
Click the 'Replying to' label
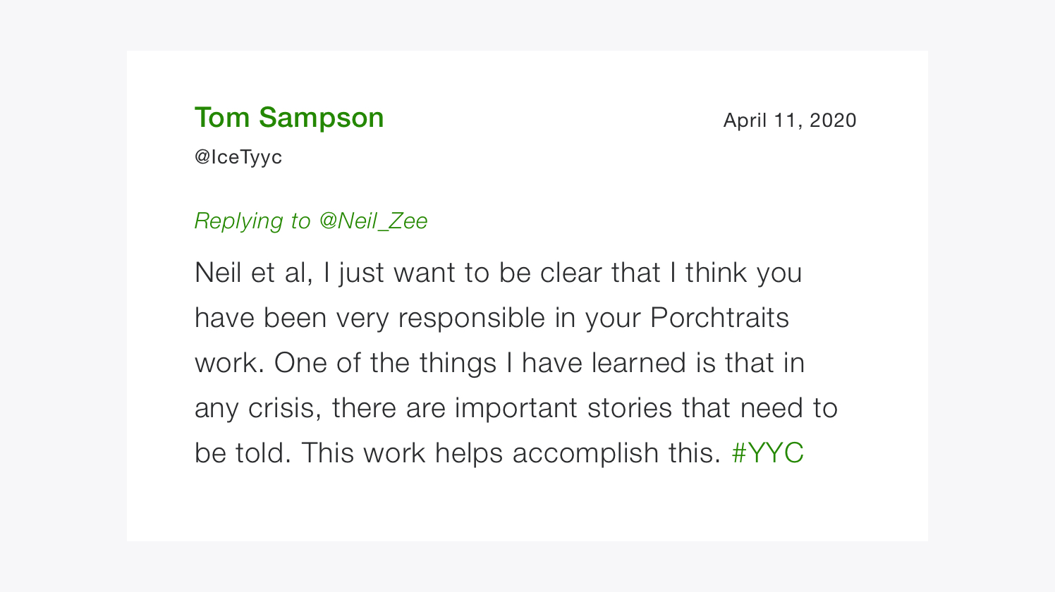point(252,221)
